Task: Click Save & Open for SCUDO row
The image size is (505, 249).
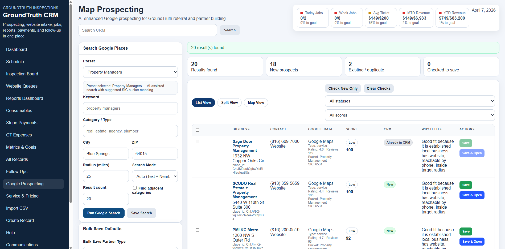Action: point(472,195)
